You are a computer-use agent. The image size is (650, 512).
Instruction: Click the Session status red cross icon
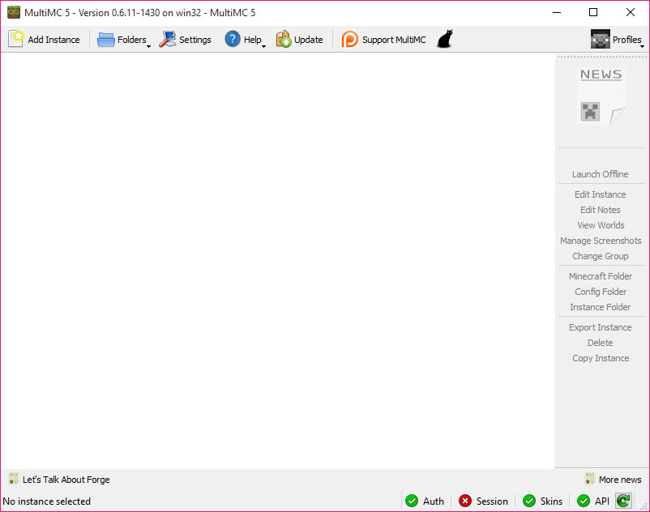(465, 501)
